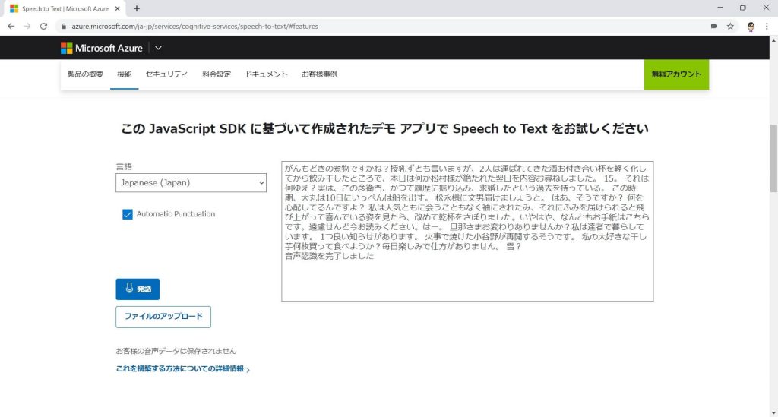This screenshot has height=417, width=778.
Task: Click the camera icon in address bar
Action: click(x=714, y=27)
